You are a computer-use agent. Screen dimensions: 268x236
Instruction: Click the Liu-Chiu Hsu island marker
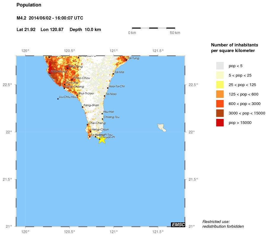[x=58, y=99]
